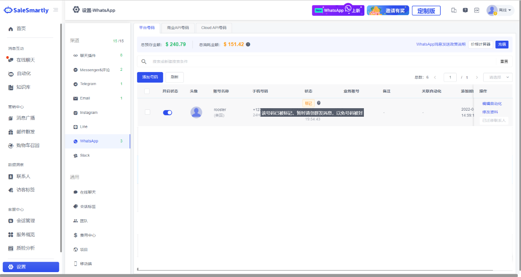Open WhatsApp消息发送政策说明 link

(x=440, y=44)
